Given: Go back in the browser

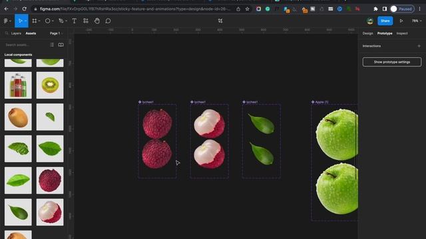Looking at the screenshot, I should coord(6,9).
